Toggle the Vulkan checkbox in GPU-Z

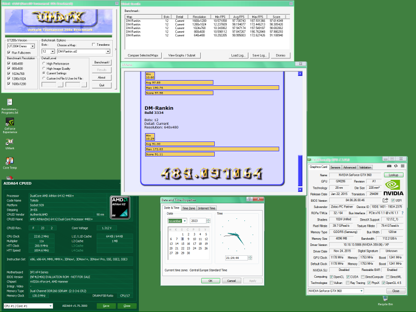click(331, 283)
